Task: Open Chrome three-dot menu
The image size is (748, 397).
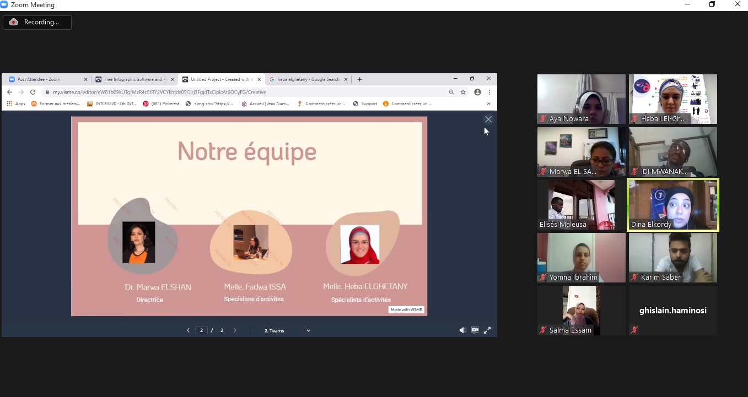Action: click(x=489, y=93)
